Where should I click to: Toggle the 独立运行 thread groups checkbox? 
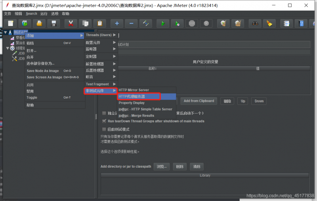[x=104, y=113]
